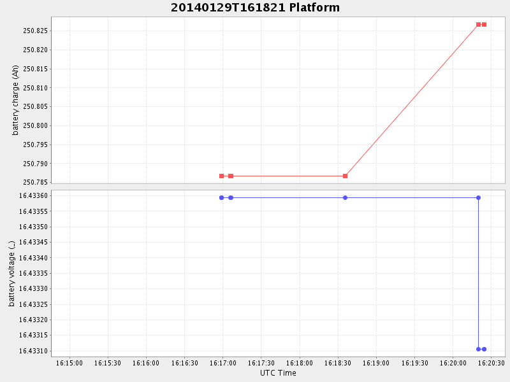Viewport: 510px width, 382px height.
Task: Select the second red square from left
Action: [x=231, y=176]
